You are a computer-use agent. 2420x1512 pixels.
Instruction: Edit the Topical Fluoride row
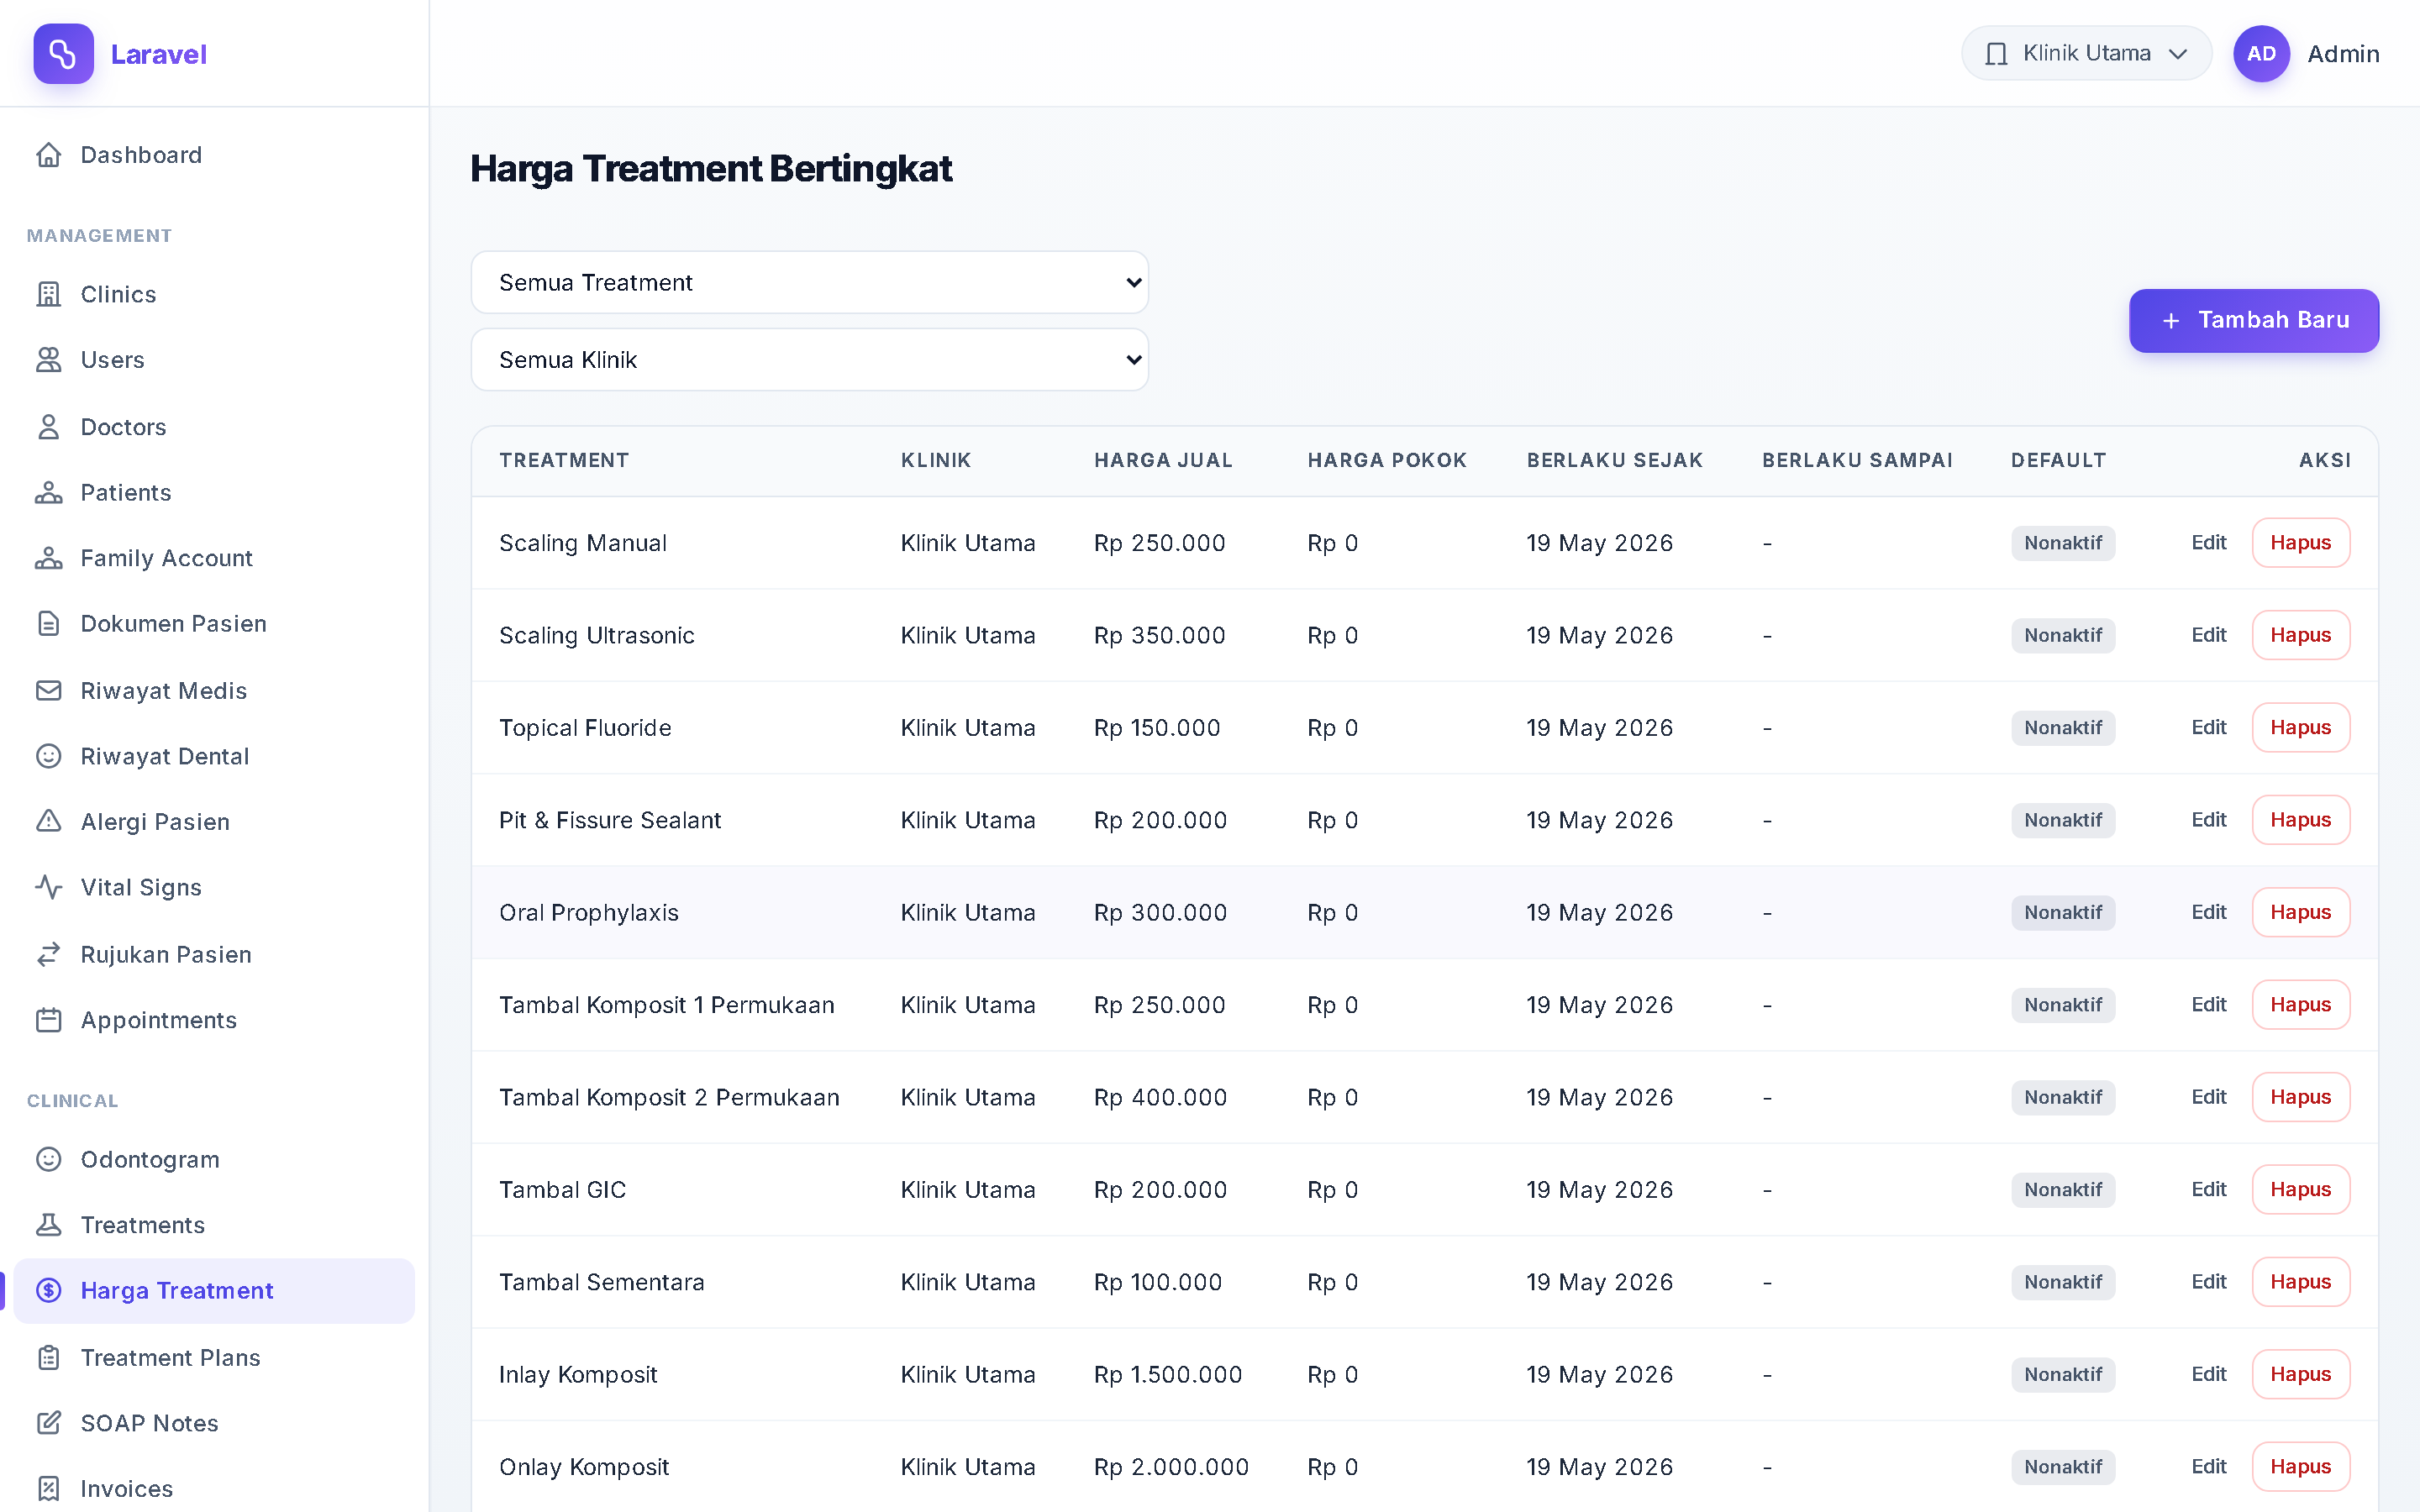click(x=2208, y=728)
